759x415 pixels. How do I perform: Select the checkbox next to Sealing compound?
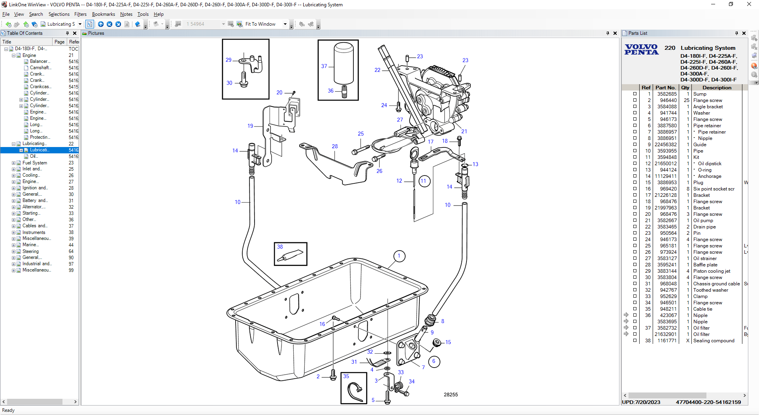[635, 341]
